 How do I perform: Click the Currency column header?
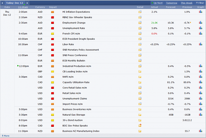click(40, 7)
